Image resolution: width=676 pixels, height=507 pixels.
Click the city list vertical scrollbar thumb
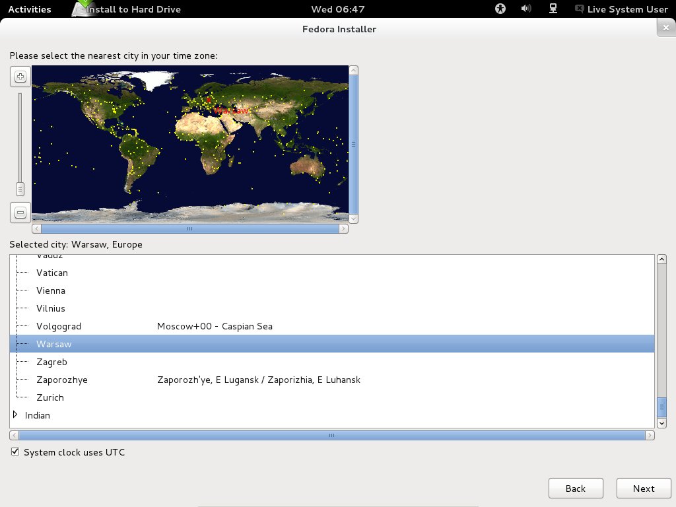(x=661, y=407)
